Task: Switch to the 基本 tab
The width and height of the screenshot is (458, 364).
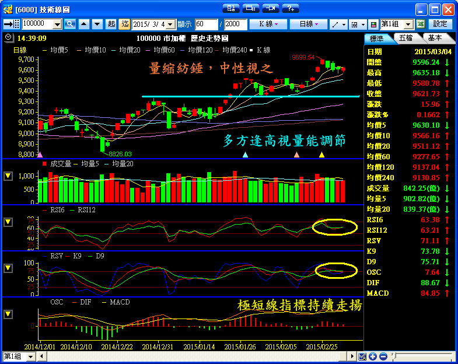Action: point(435,38)
